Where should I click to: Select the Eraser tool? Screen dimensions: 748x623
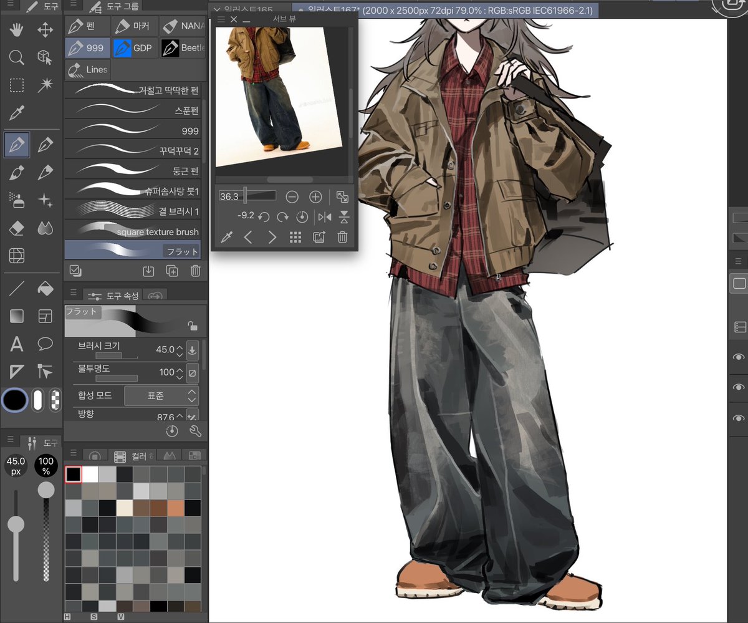[x=17, y=228]
